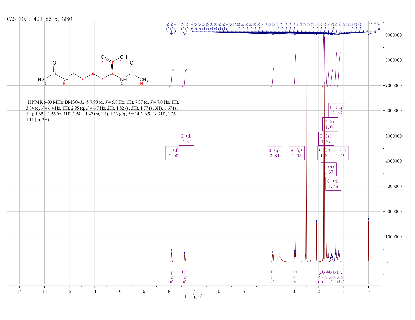Click the 0 tick on ppm axis

coord(368,291)
